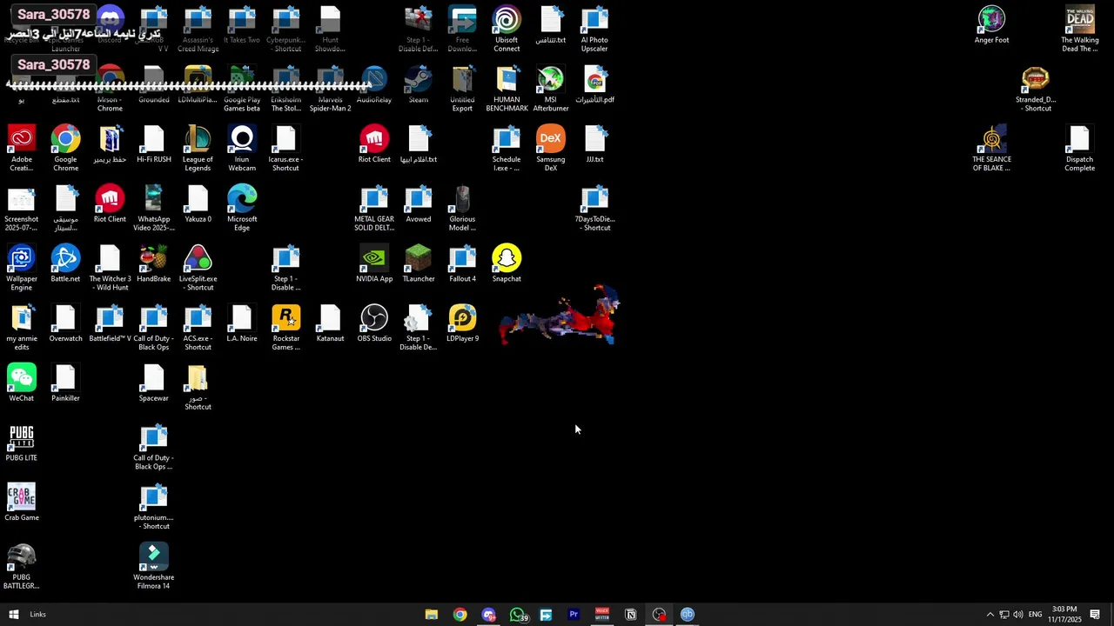The height and width of the screenshot is (626, 1114).
Task: Switch to Premiere Pro in taskbar
Action: pyautogui.click(x=574, y=615)
